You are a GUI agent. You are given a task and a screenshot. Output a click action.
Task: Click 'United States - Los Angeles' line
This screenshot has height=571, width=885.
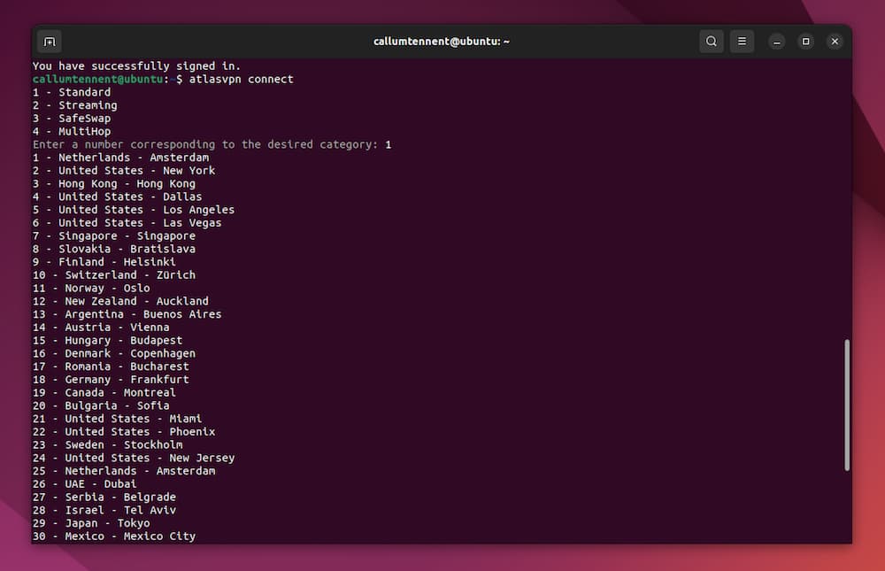pos(134,210)
